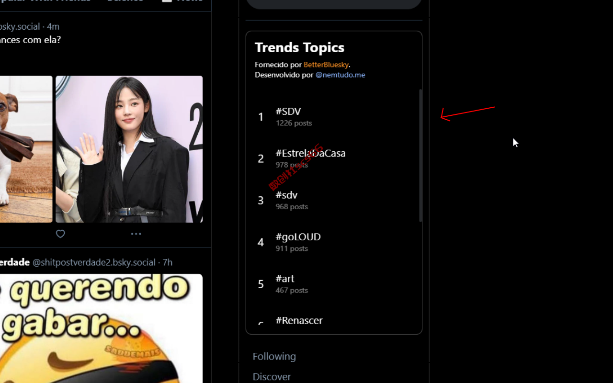Open the BetterBluesky link
Image resolution: width=613 pixels, height=383 pixels.
click(x=326, y=65)
